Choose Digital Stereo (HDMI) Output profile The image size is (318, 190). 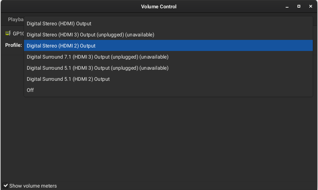168,24
